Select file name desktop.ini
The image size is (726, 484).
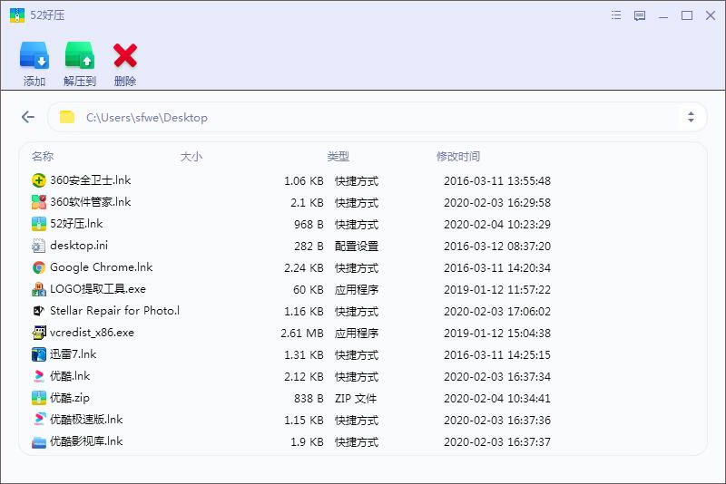(79, 246)
